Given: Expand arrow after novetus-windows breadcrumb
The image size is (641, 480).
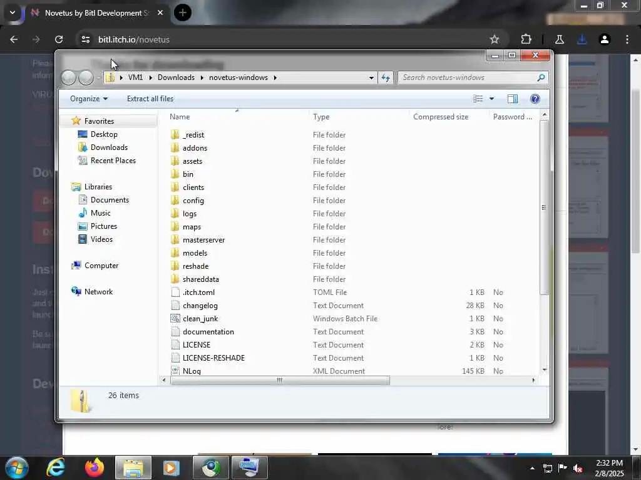Looking at the screenshot, I should [275, 77].
